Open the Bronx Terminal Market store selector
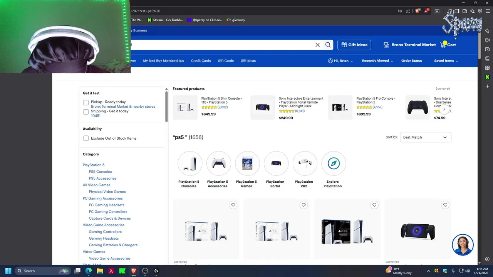493x277 pixels. [x=410, y=45]
